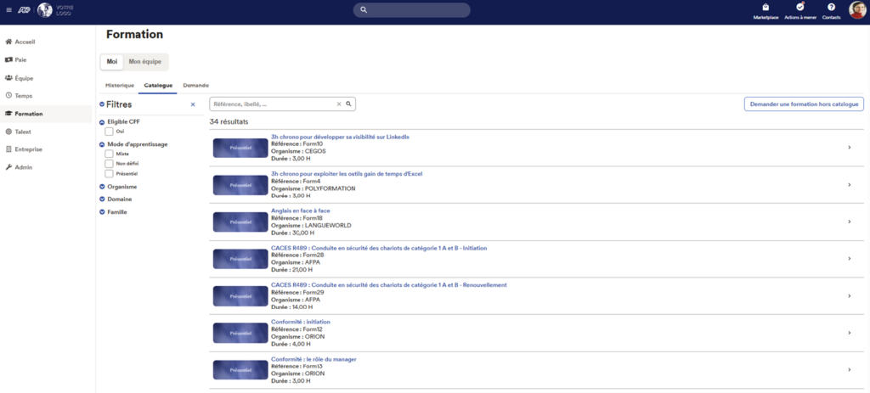Switch to the Historique tab
This screenshot has width=870, height=393.
120,85
